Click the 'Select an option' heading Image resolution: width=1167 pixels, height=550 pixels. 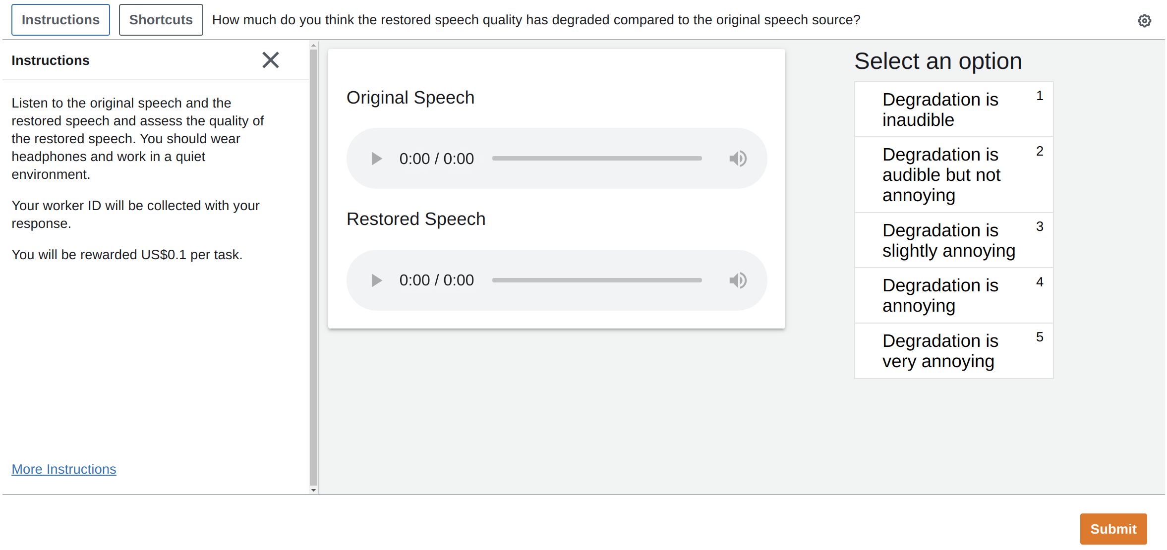tap(938, 61)
